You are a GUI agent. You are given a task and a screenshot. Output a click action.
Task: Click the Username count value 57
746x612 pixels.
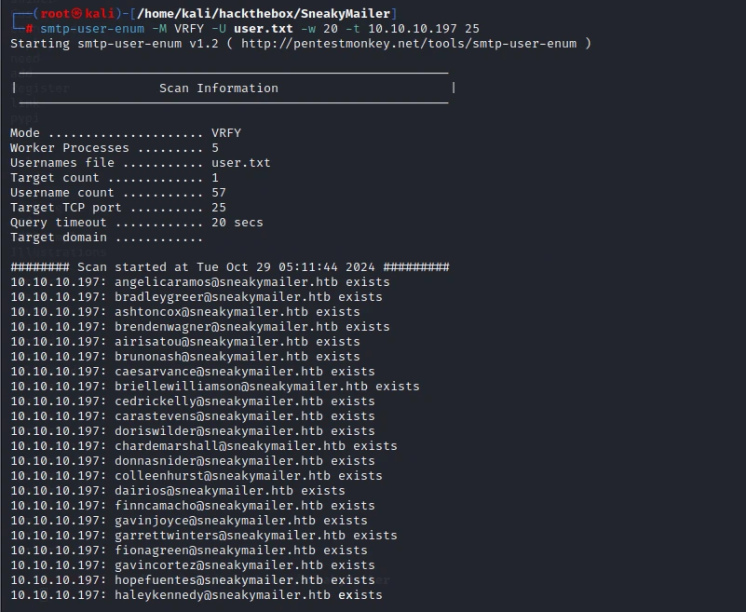[x=218, y=192]
